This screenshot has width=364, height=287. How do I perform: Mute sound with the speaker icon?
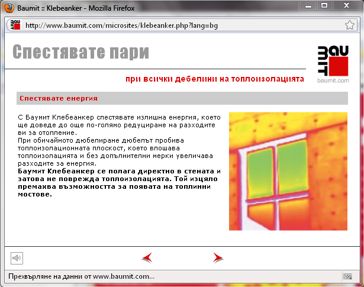click(17, 257)
